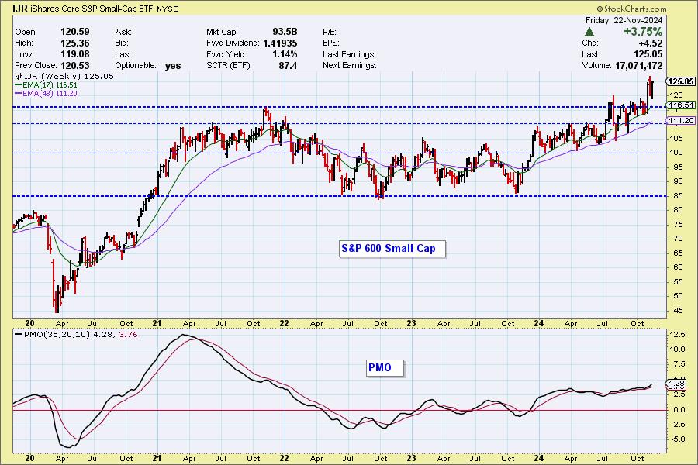698x465 pixels.
Task: Click the PMO(35,20,10) 4.28 legend entry
Action: click(64, 334)
